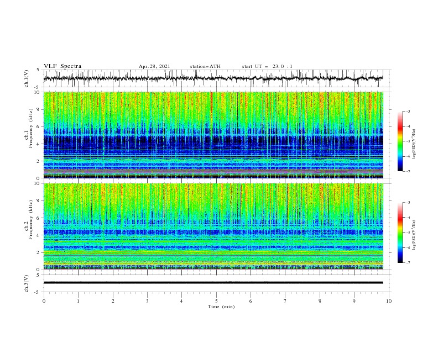Click the lower color bar 'log(PSD)(V²/Hz)' label

pos(414,235)
